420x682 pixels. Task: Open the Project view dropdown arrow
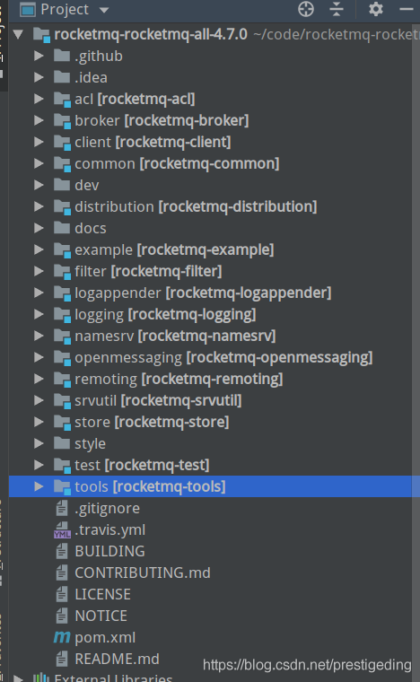click(x=104, y=10)
